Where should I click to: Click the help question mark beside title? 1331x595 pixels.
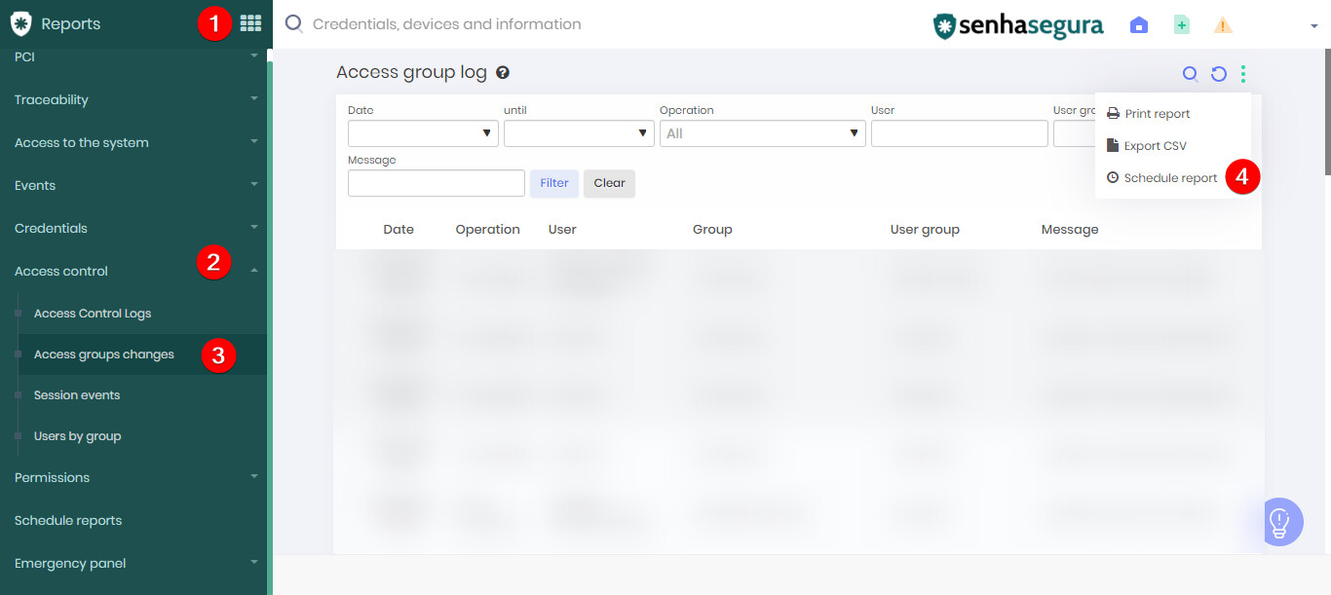click(x=503, y=72)
